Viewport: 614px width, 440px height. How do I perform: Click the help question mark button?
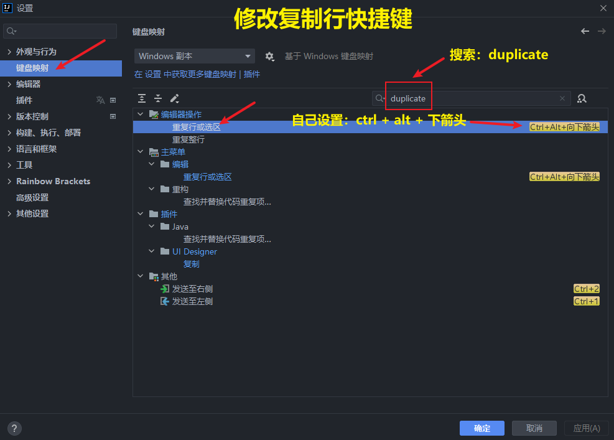pyautogui.click(x=14, y=428)
